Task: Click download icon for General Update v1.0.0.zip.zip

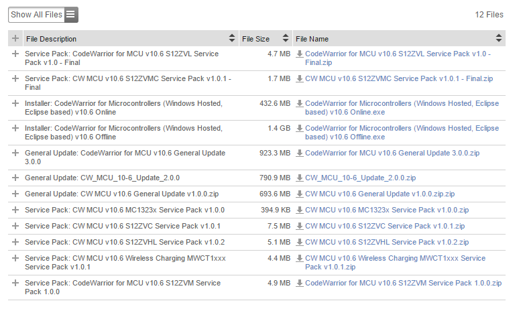Action: coord(299,194)
